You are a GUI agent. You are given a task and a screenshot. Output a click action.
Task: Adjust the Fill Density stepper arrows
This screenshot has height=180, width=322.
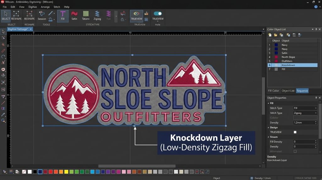click(x=316, y=142)
